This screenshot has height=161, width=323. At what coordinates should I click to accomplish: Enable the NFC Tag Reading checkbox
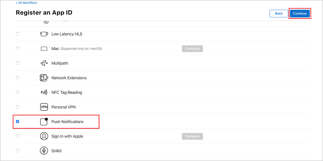(17, 92)
